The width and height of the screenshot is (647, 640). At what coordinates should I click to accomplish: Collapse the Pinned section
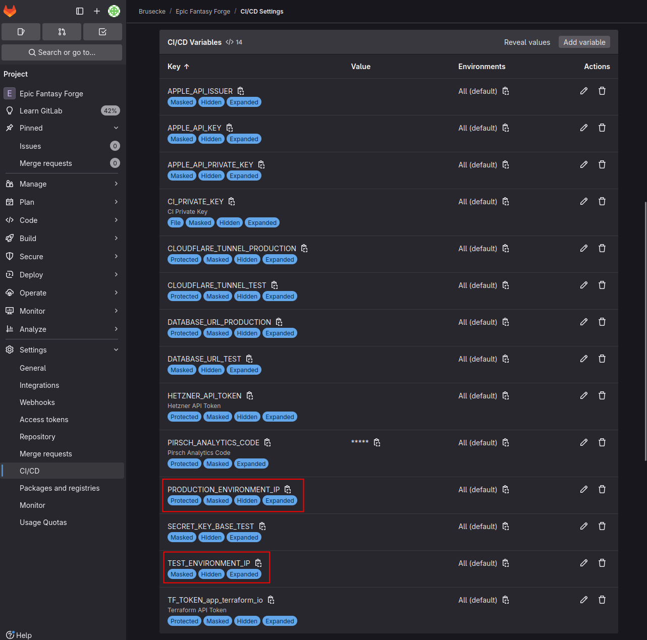pyautogui.click(x=62, y=128)
